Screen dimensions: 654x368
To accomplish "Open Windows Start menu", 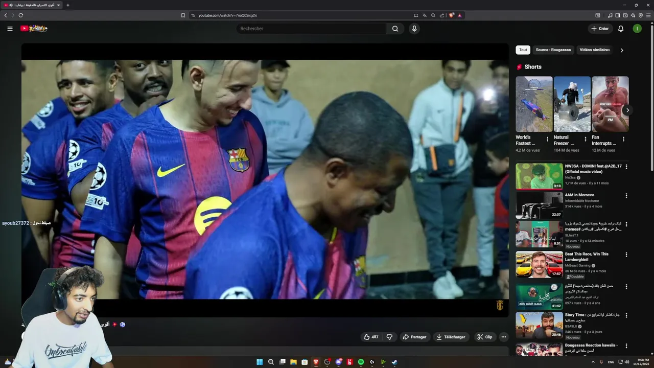I will click(x=260, y=362).
